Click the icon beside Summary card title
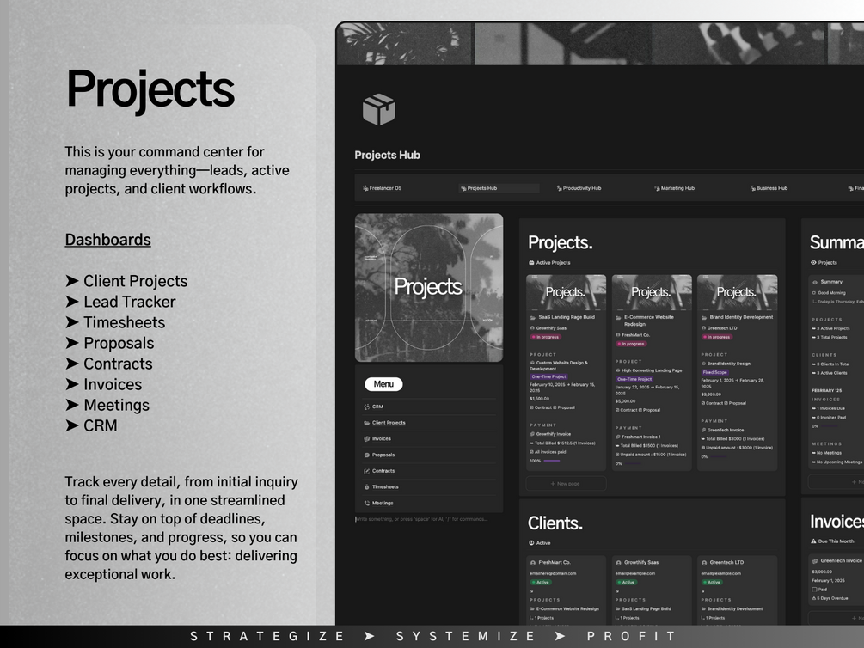The height and width of the screenshot is (648, 864). click(815, 282)
